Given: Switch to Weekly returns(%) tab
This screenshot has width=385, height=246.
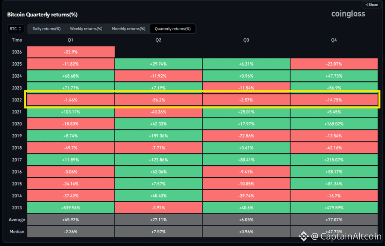Looking at the screenshot, I should pyautogui.click(x=86, y=28).
